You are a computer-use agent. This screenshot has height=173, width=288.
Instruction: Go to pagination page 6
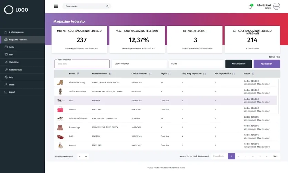coord(267,156)
